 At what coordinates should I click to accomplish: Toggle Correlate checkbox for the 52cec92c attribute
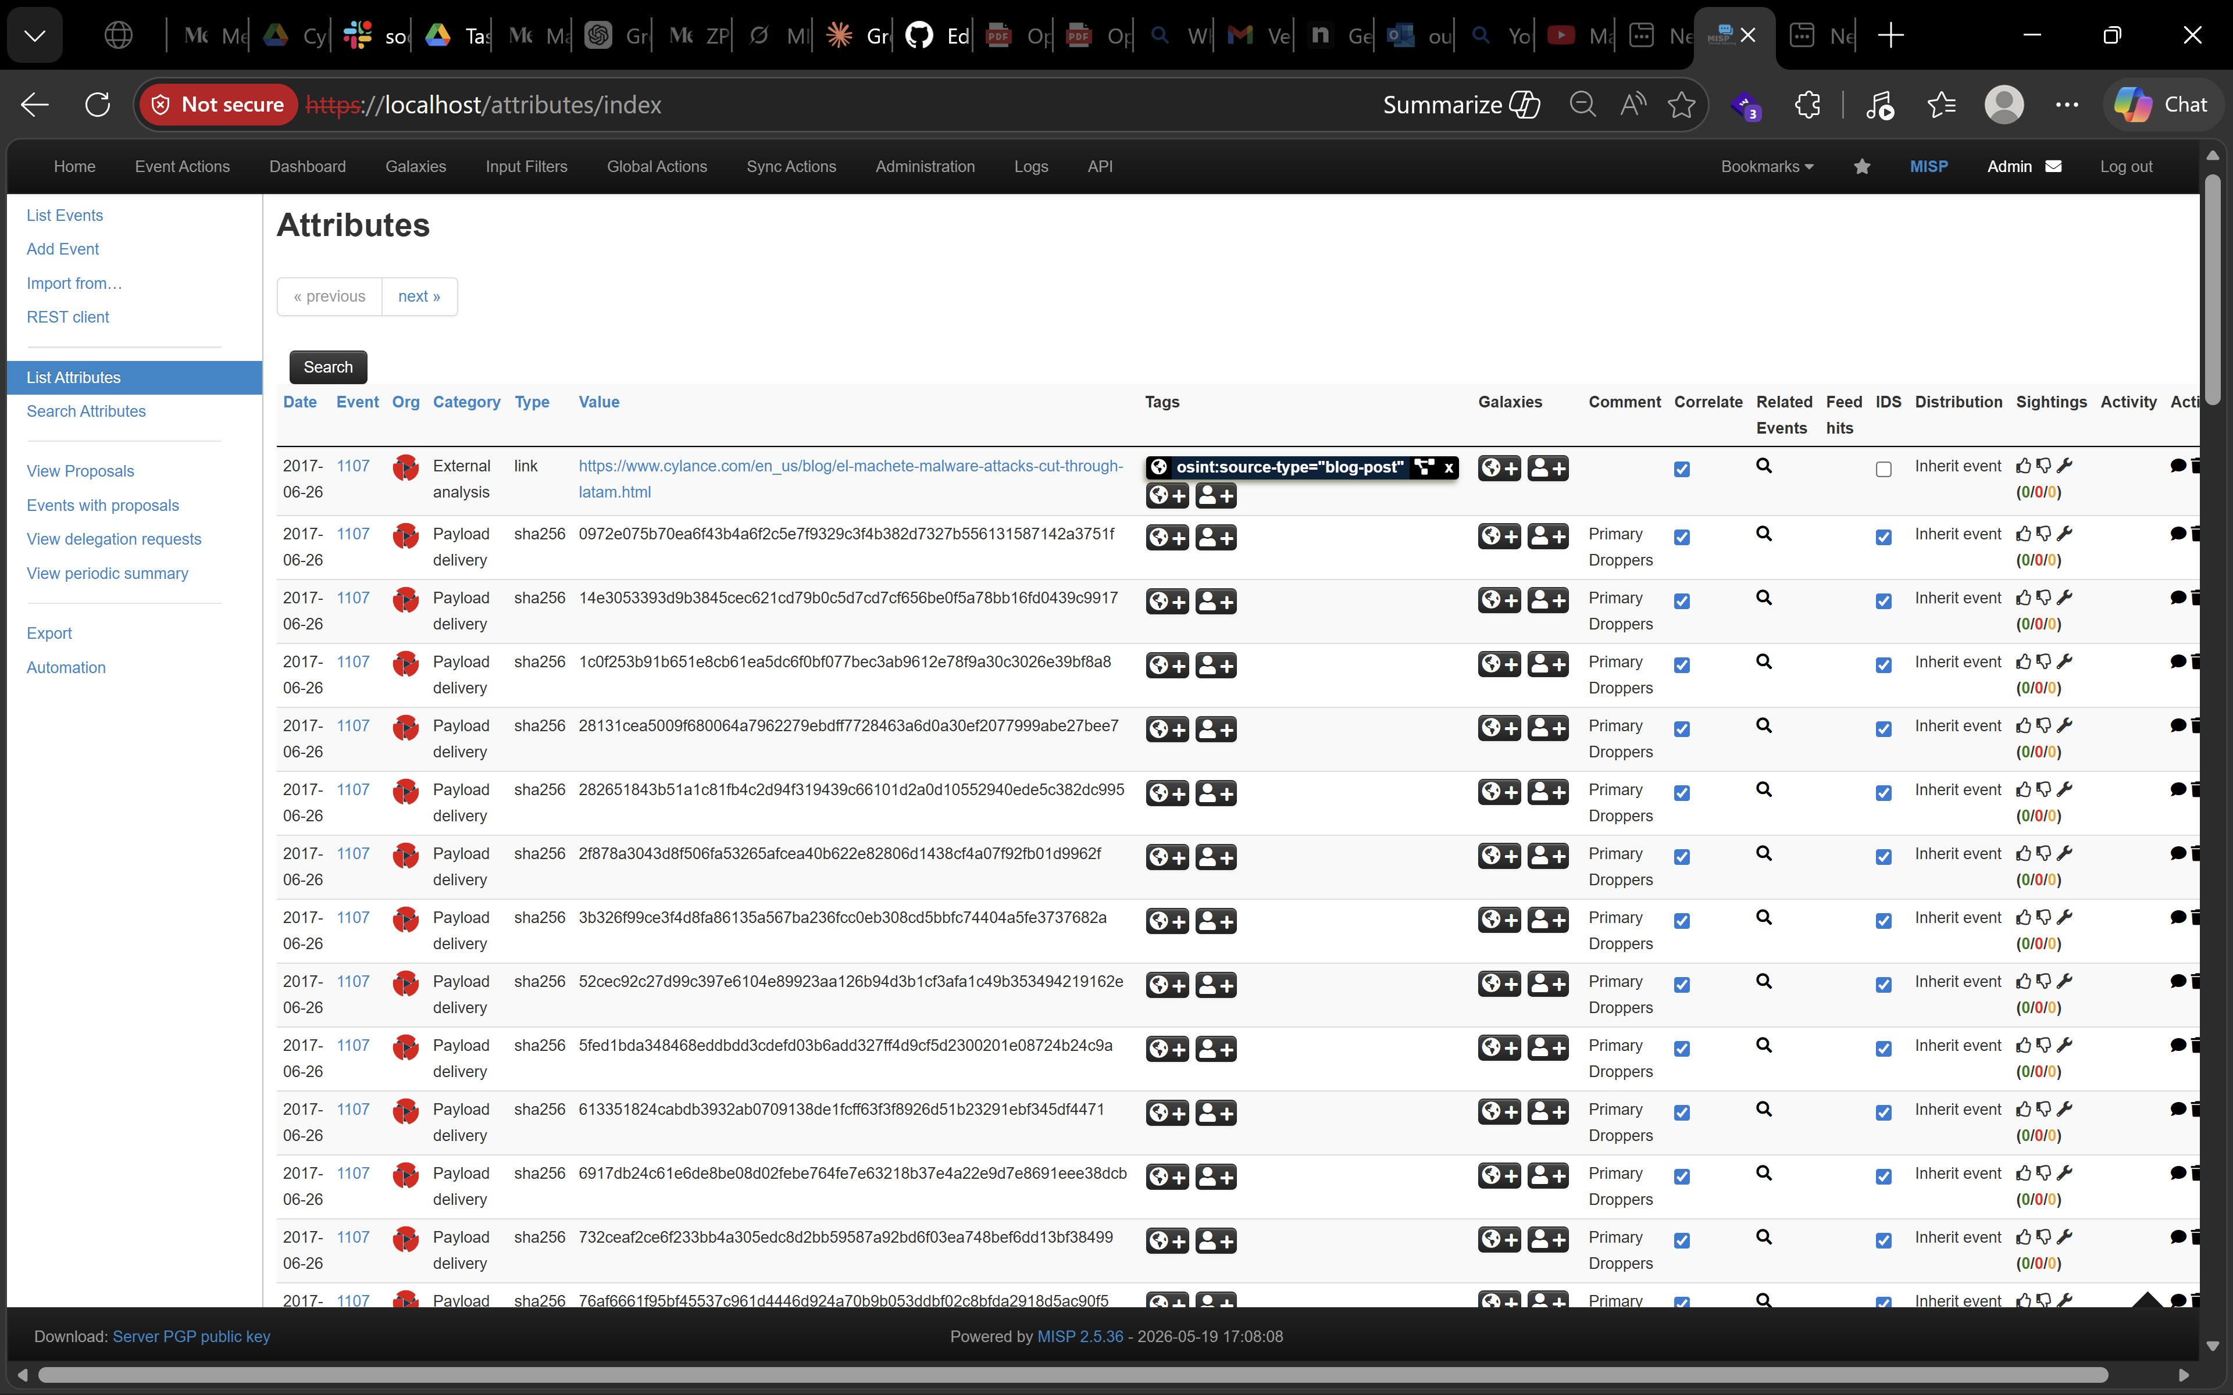[1682, 985]
